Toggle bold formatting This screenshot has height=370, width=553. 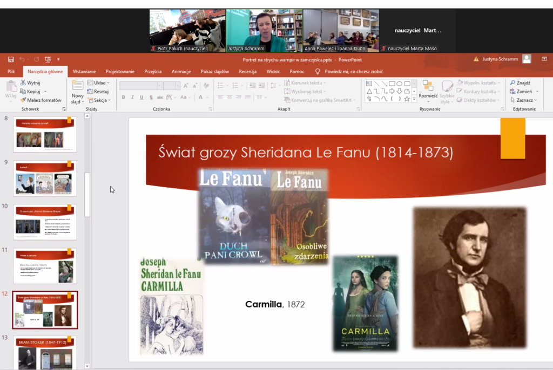(x=124, y=98)
